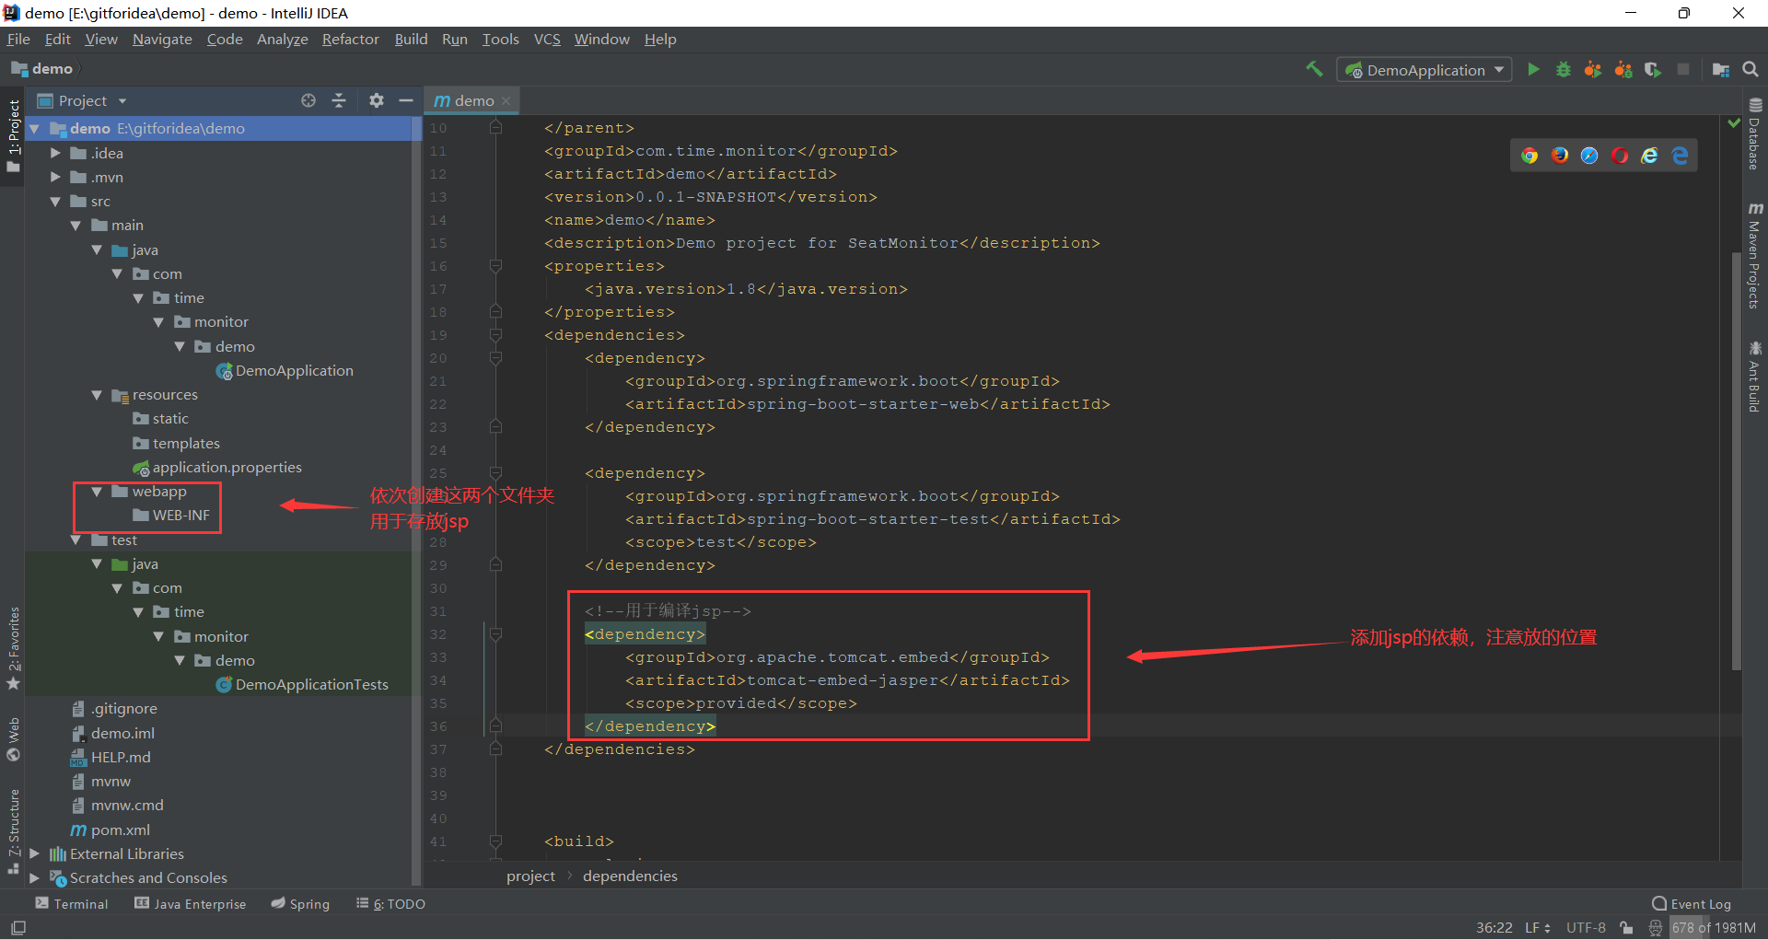Collapse all nodes in Project panel

pyautogui.click(x=339, y=100)
